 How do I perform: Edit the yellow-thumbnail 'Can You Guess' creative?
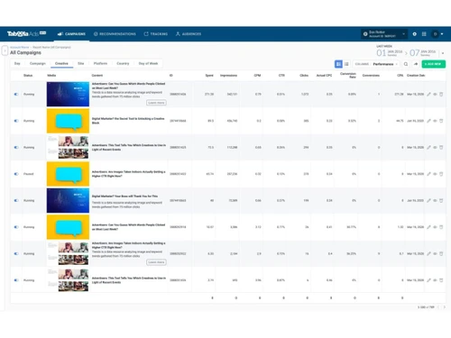pyautogui.click(x=428, y=227)
